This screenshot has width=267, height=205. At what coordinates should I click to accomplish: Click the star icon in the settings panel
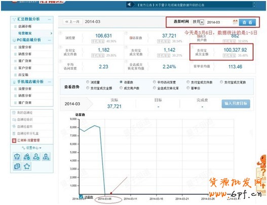tap(27, 166)
